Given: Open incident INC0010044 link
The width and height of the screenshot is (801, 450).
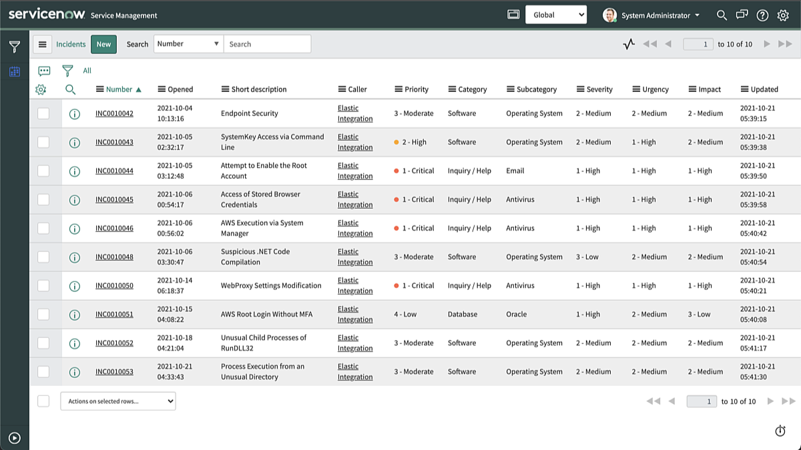Looking at the screenshot, I should coord(114,171).
